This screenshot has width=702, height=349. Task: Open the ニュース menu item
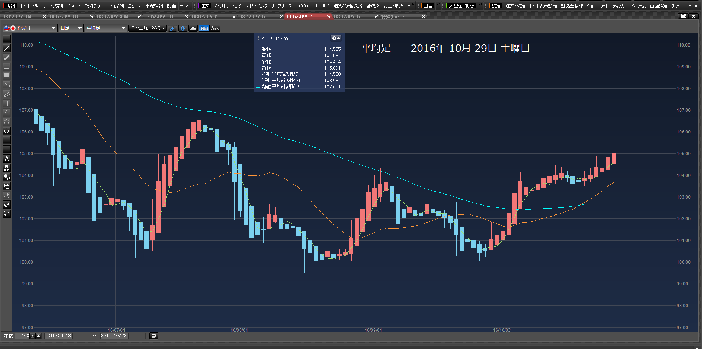(x=134, y=6)
